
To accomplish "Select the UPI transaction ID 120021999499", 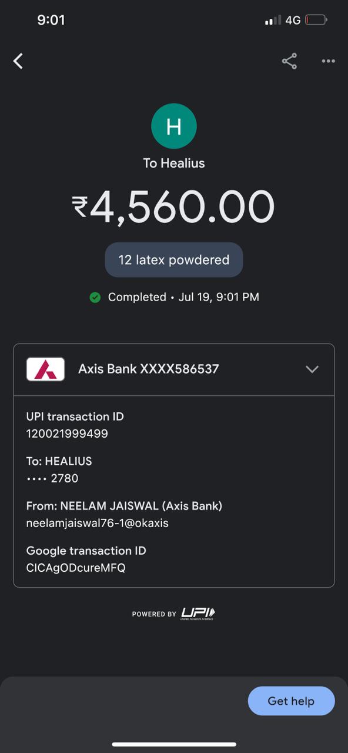I will coord(67,434).
